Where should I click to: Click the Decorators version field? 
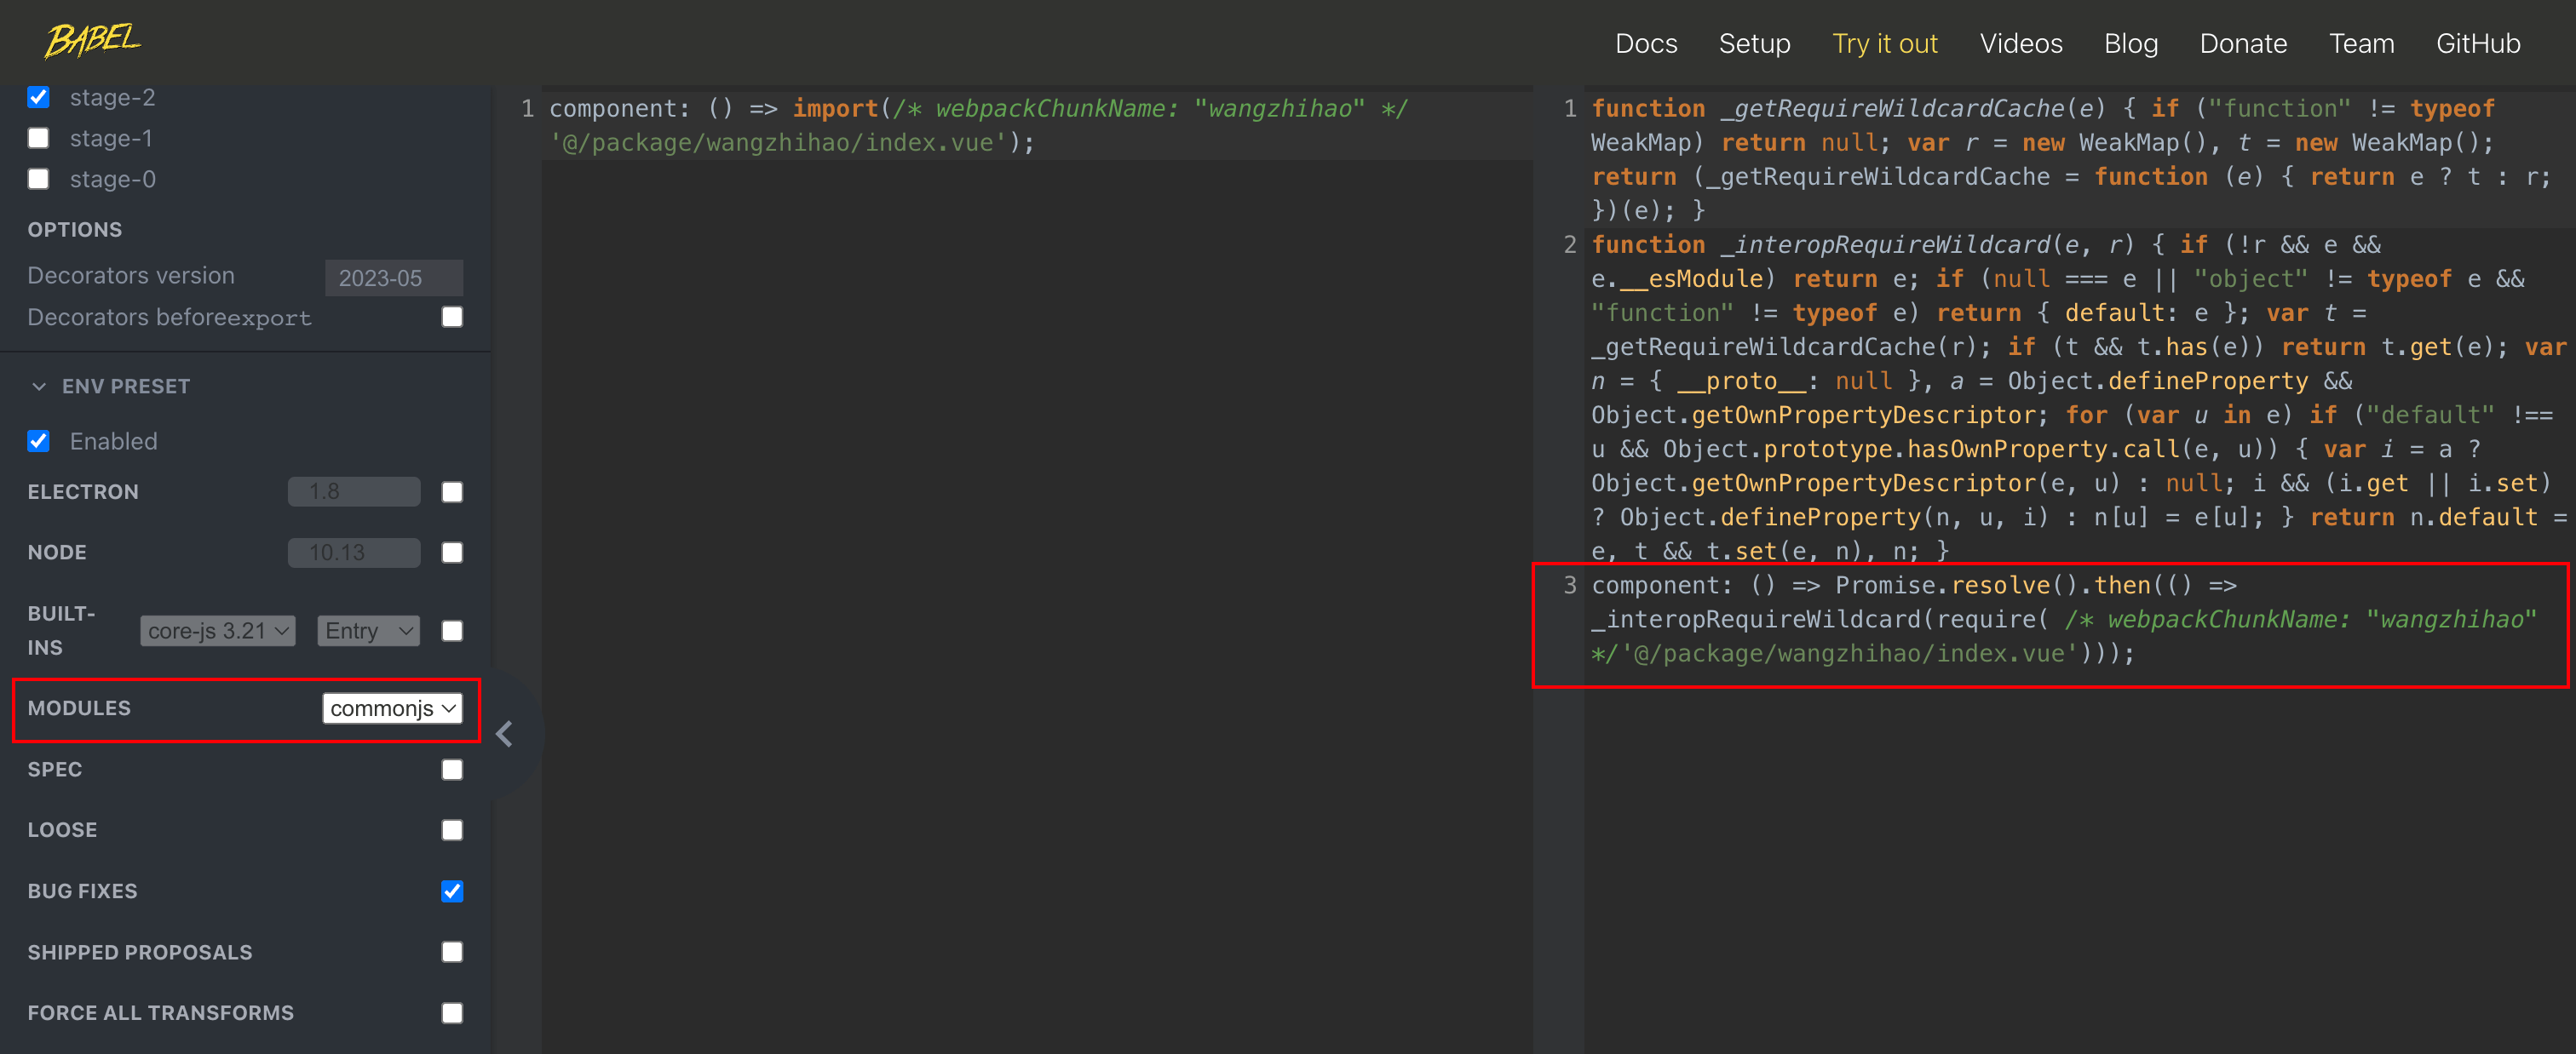point(393,278)
